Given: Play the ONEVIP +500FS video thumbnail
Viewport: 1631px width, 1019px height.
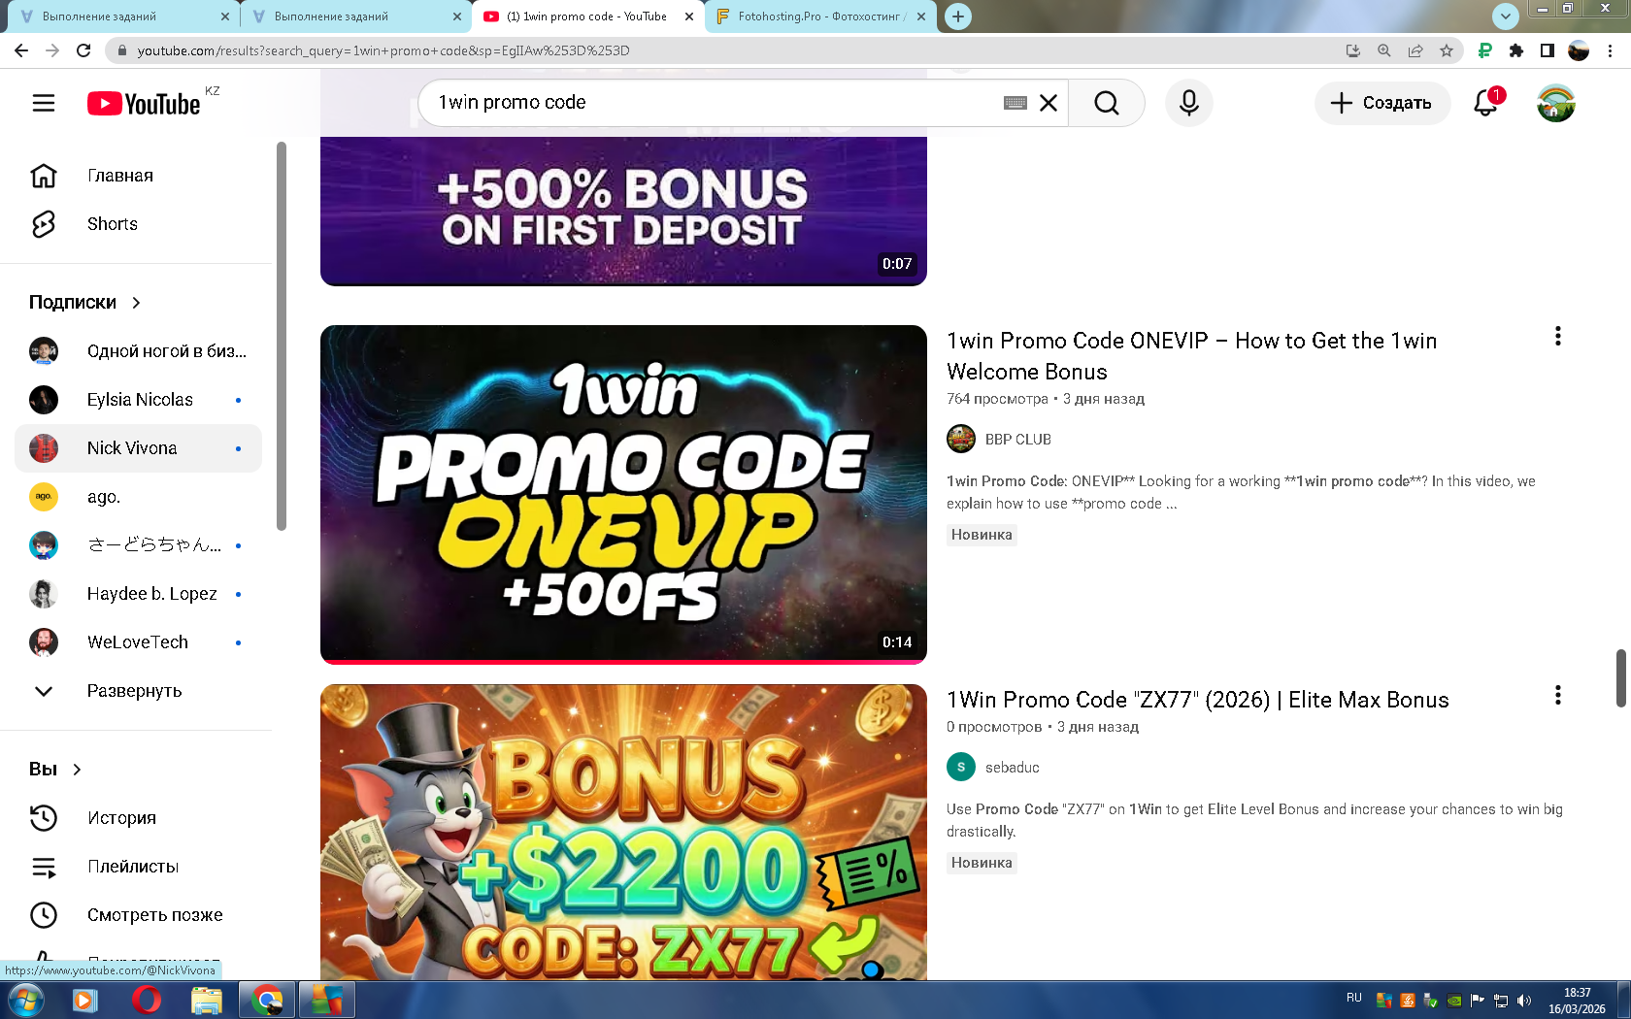Looking at the screenshot, I should pos(623,495).
